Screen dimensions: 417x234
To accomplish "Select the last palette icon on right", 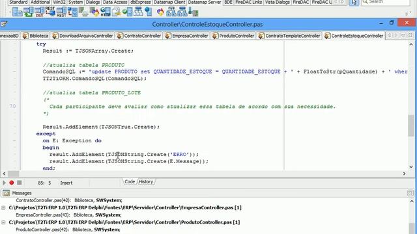I will (194, 12).
